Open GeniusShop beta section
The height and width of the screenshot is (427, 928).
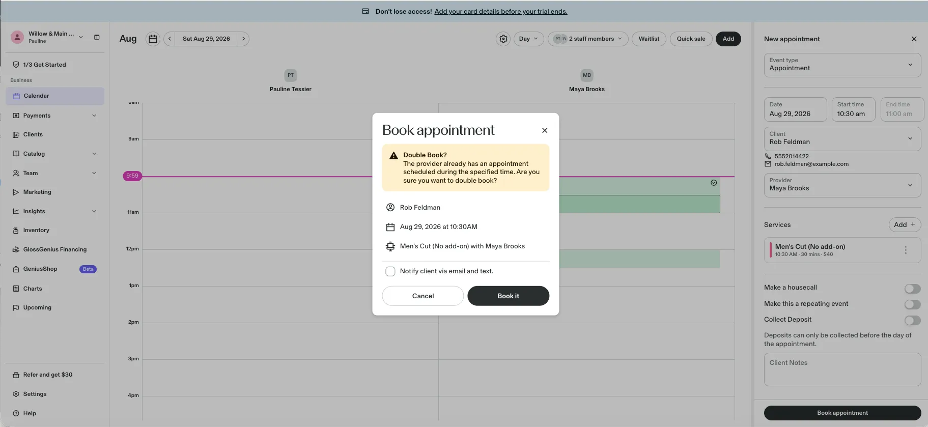(x=55, y=269)
